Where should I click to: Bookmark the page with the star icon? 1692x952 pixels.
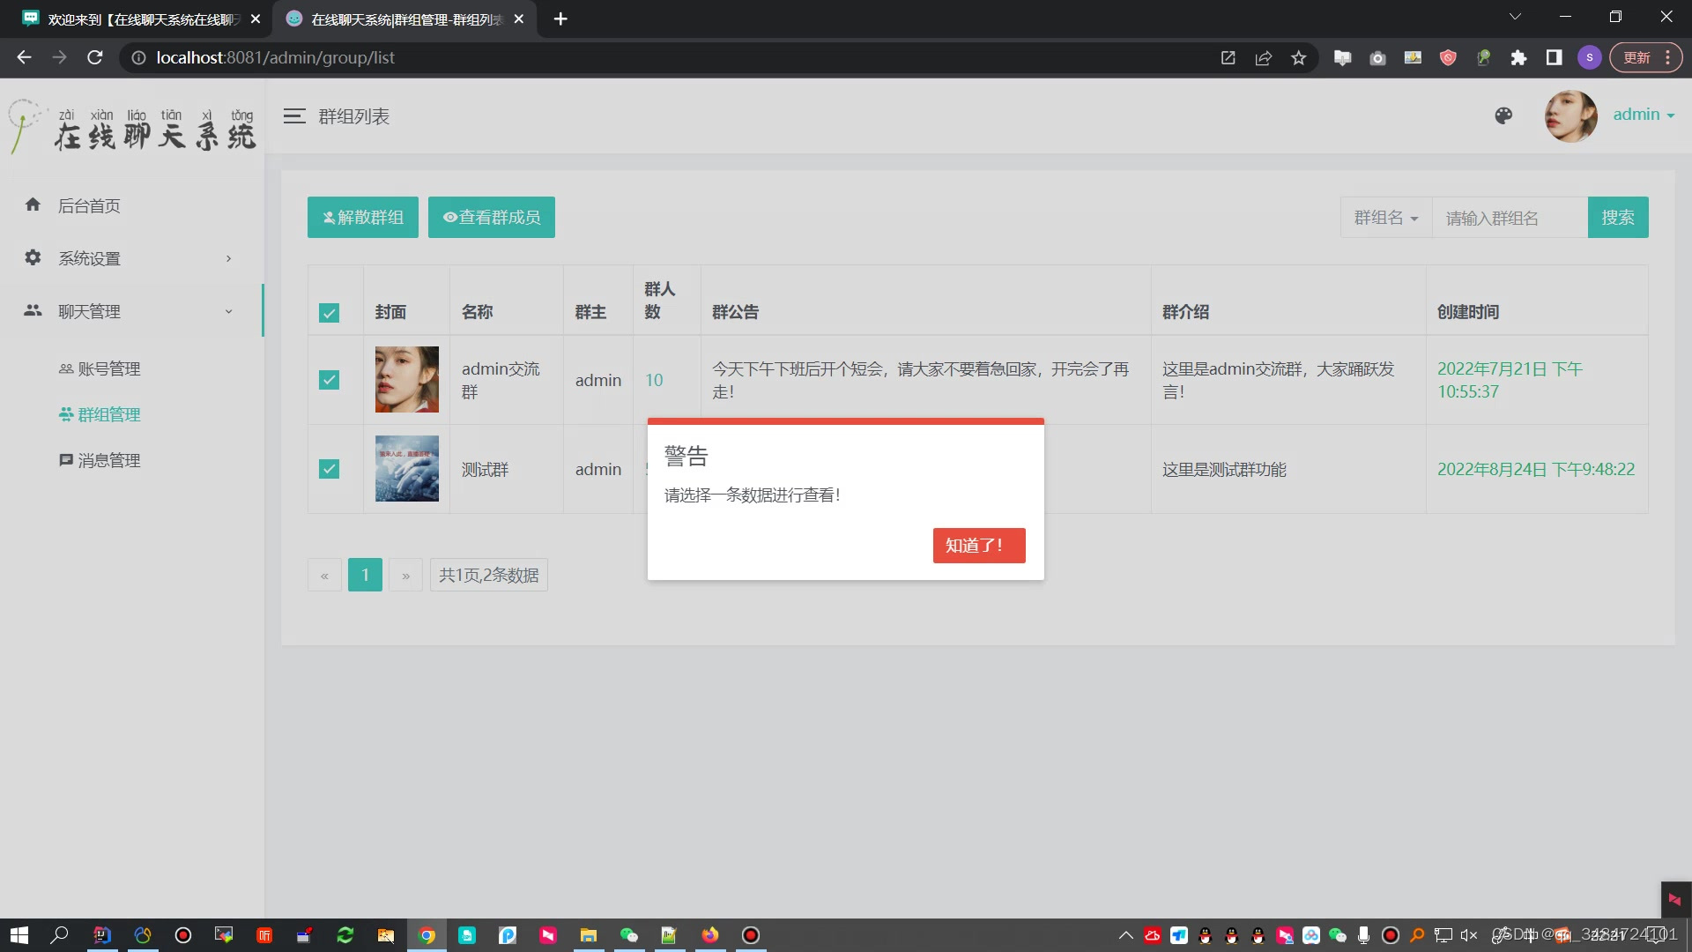1298,57
